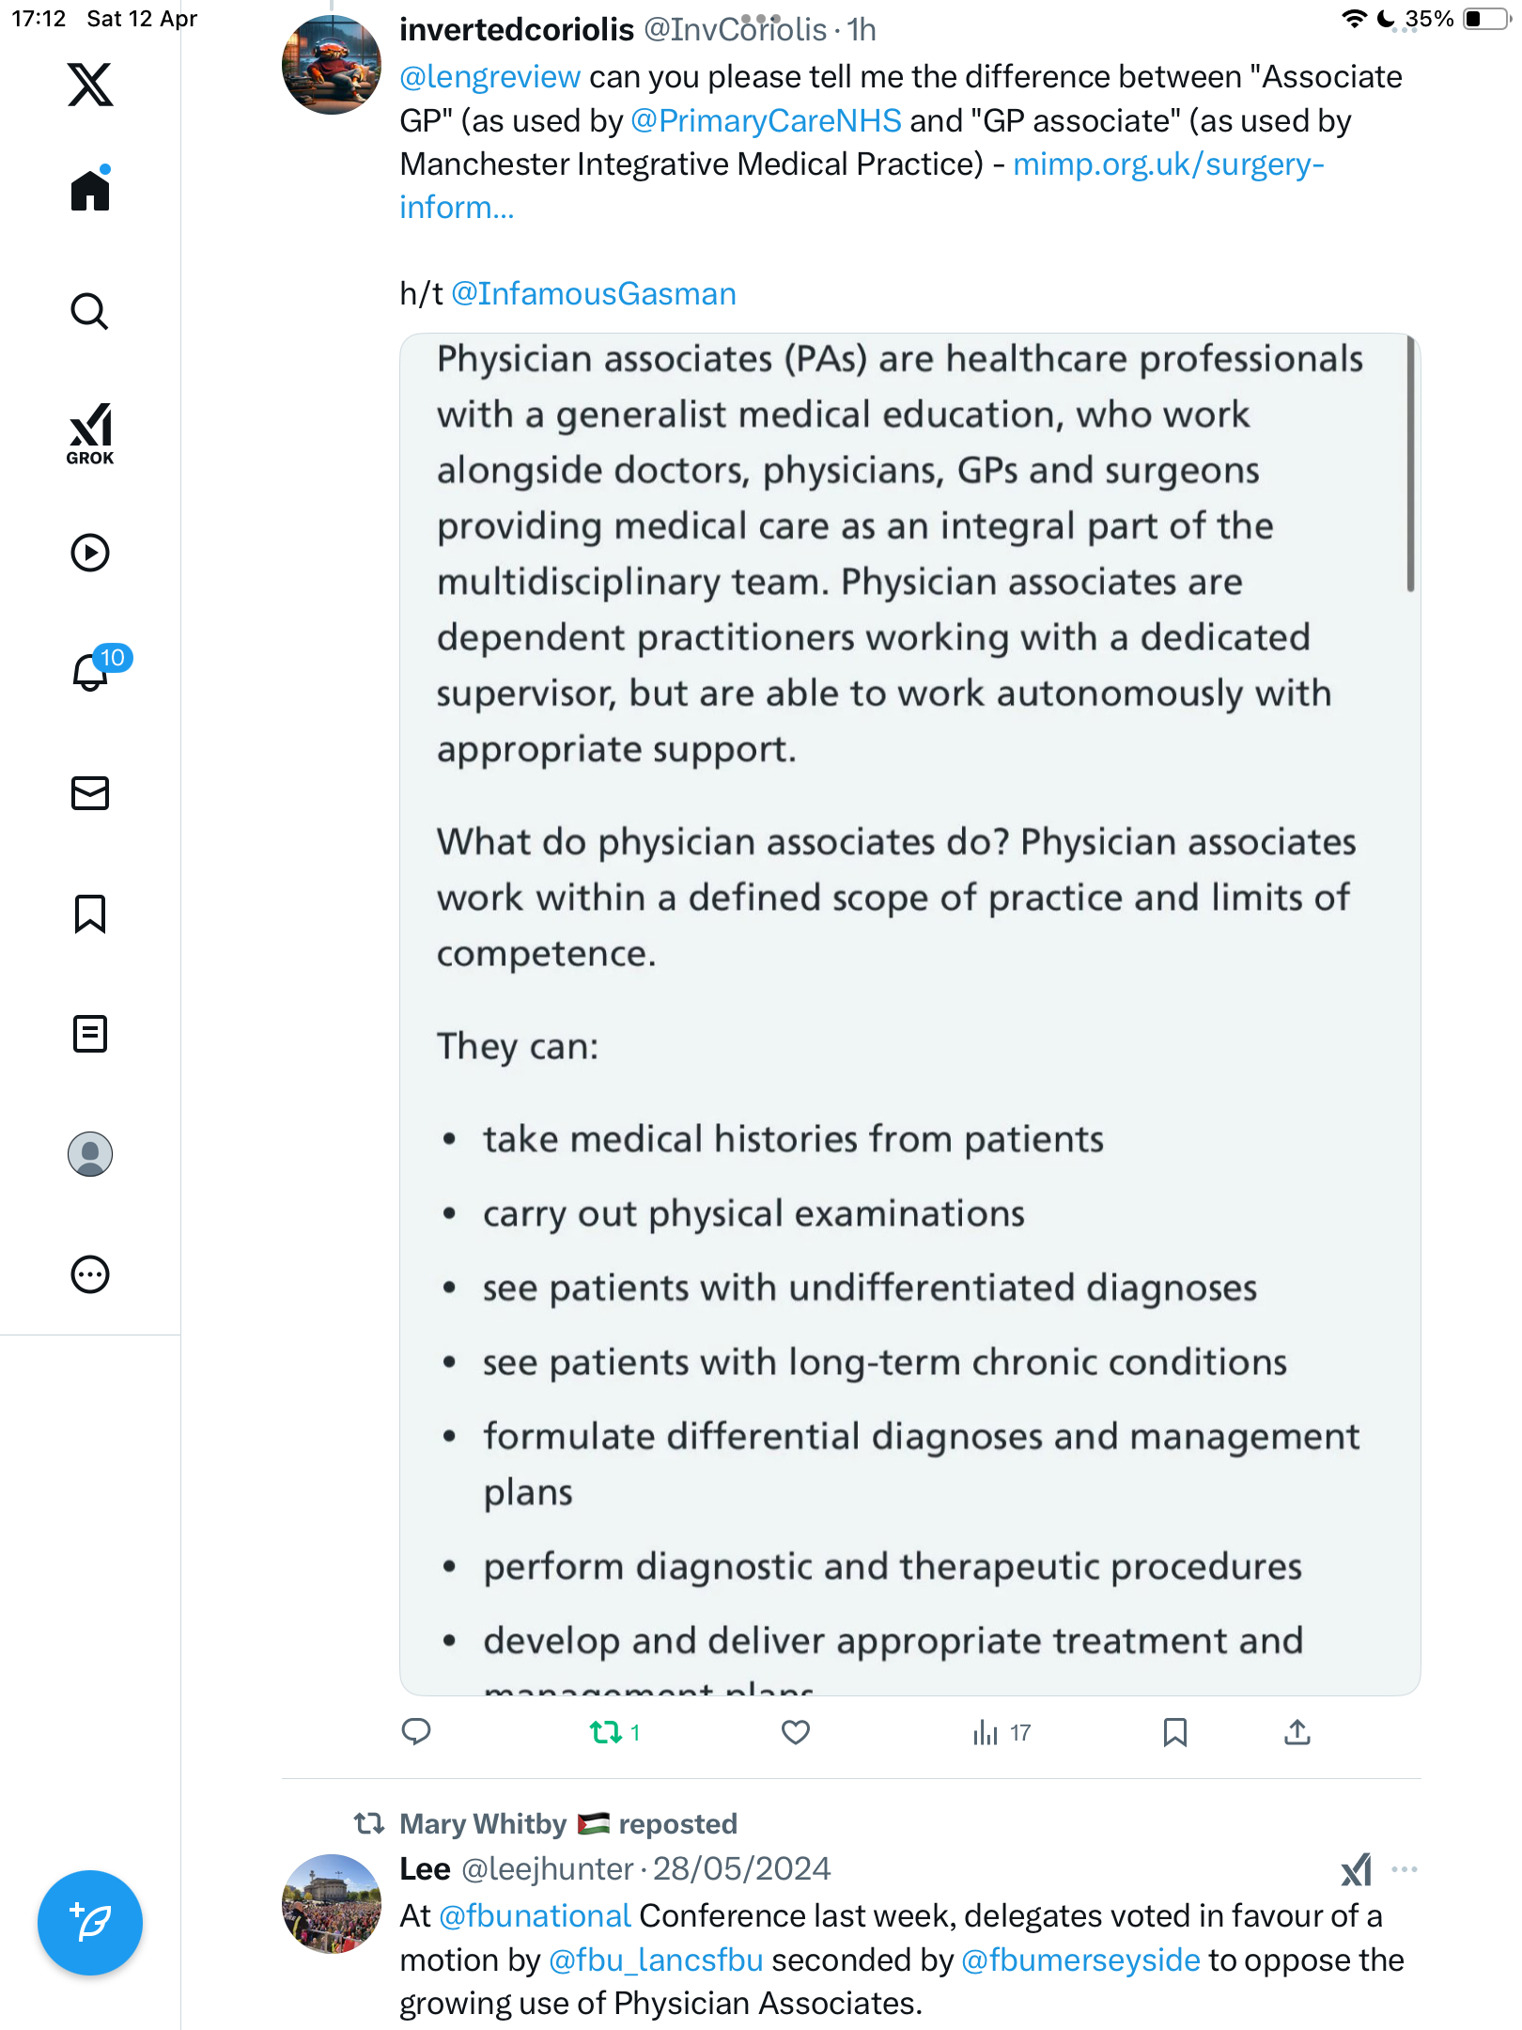Follow the mimp.org.uk surgery link
Screen dimensions: 1522x2030
coord(862,186)
